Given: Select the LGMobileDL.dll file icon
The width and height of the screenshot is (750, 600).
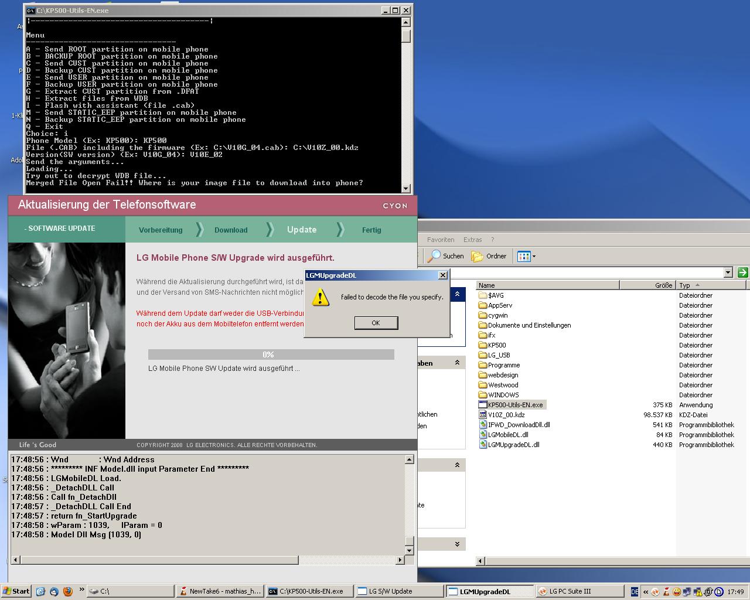Looking at the screenshot, I should point(483,435).
